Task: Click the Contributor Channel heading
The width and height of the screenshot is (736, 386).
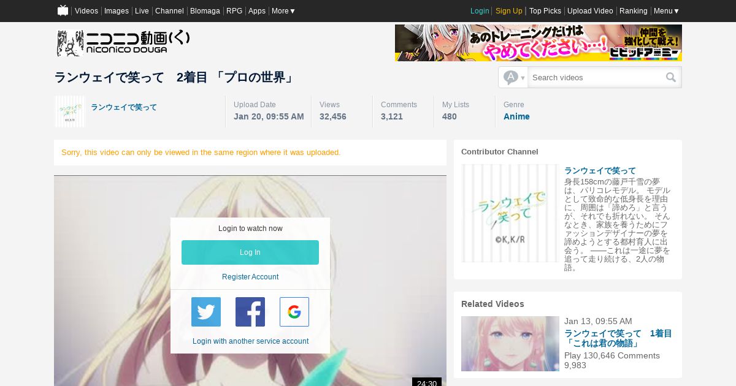Action: point(500,152)
